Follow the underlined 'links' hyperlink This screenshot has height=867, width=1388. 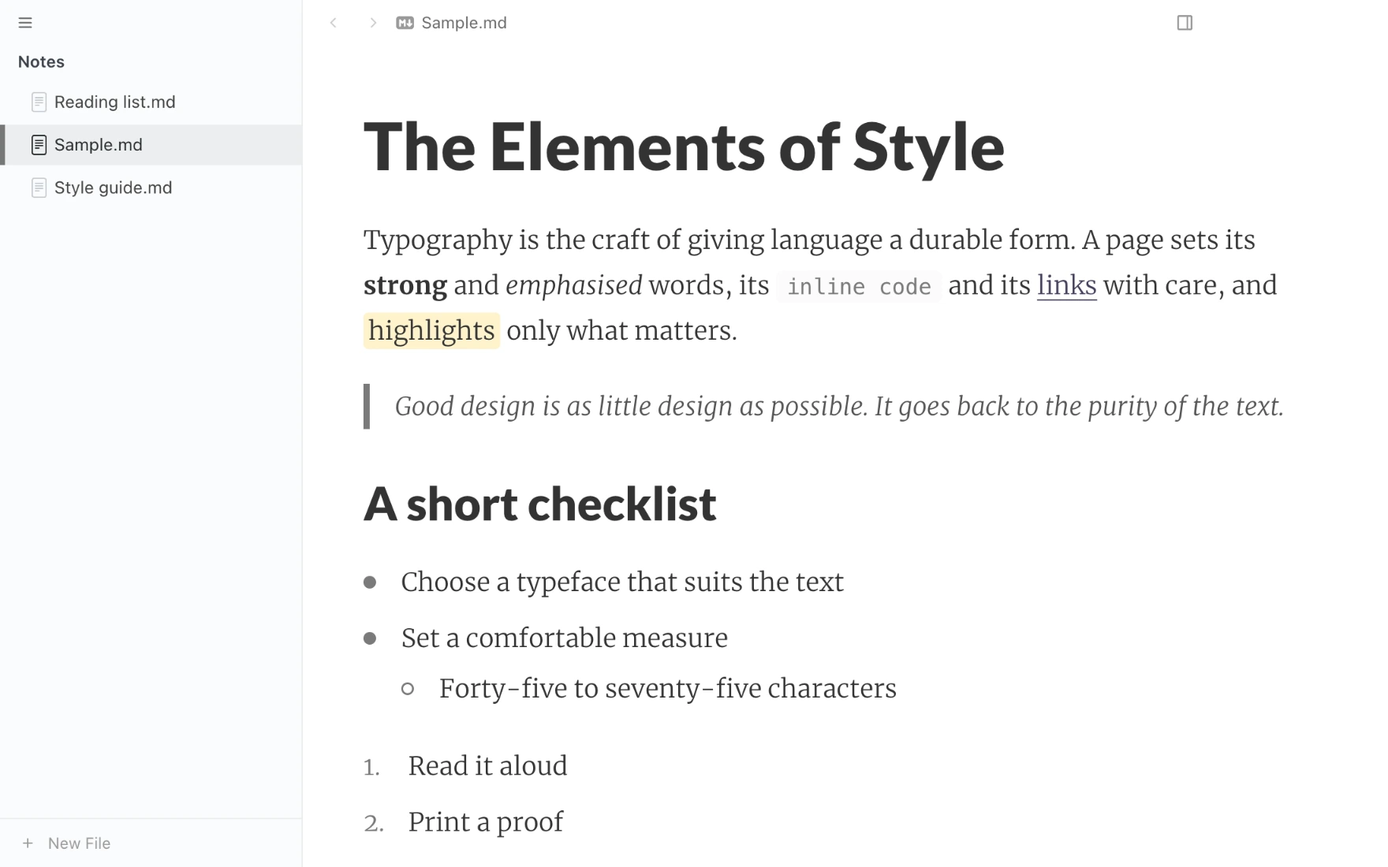[1066, 285]
